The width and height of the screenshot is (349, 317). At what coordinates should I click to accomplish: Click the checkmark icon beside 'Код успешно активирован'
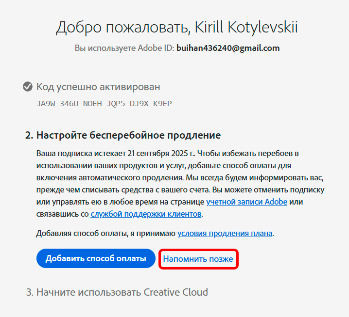[x=28, y=87]
